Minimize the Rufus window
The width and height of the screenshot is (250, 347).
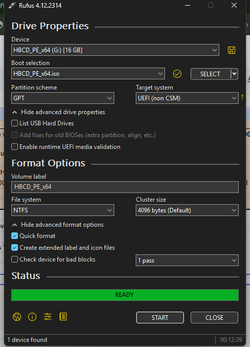187,5
